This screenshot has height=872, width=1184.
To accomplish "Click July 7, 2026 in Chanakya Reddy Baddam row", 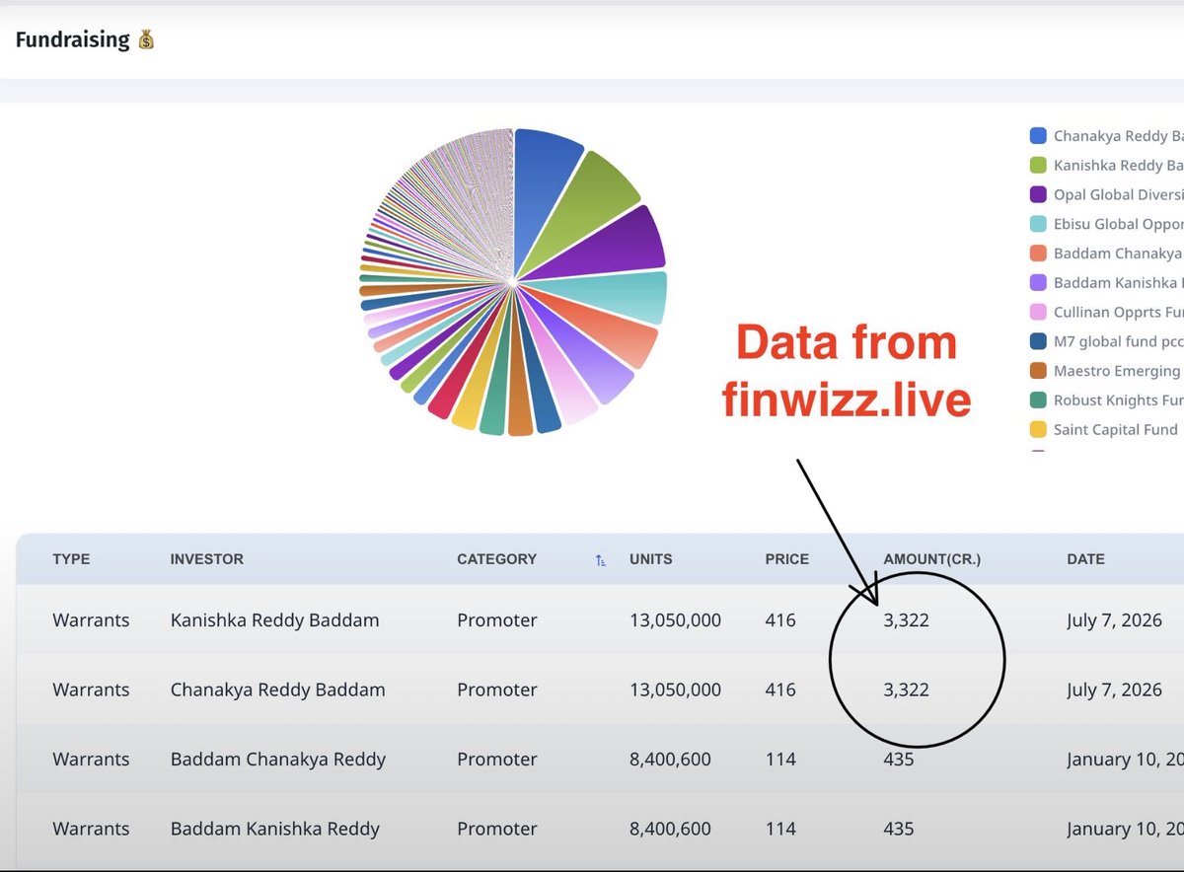I will (x=1114, y=690).
